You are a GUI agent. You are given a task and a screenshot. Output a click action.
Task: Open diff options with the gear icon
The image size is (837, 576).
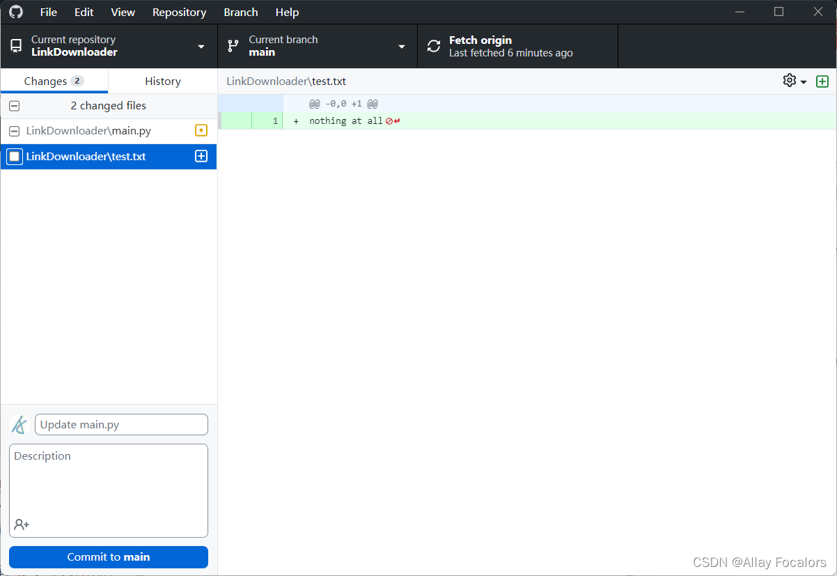pyautogui.click(x=788, y=81)
